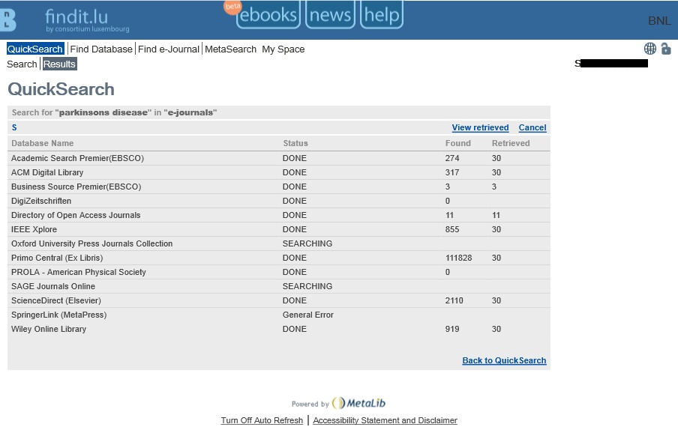
Task: Click the found count 2110
Action: tap(454, 300)
